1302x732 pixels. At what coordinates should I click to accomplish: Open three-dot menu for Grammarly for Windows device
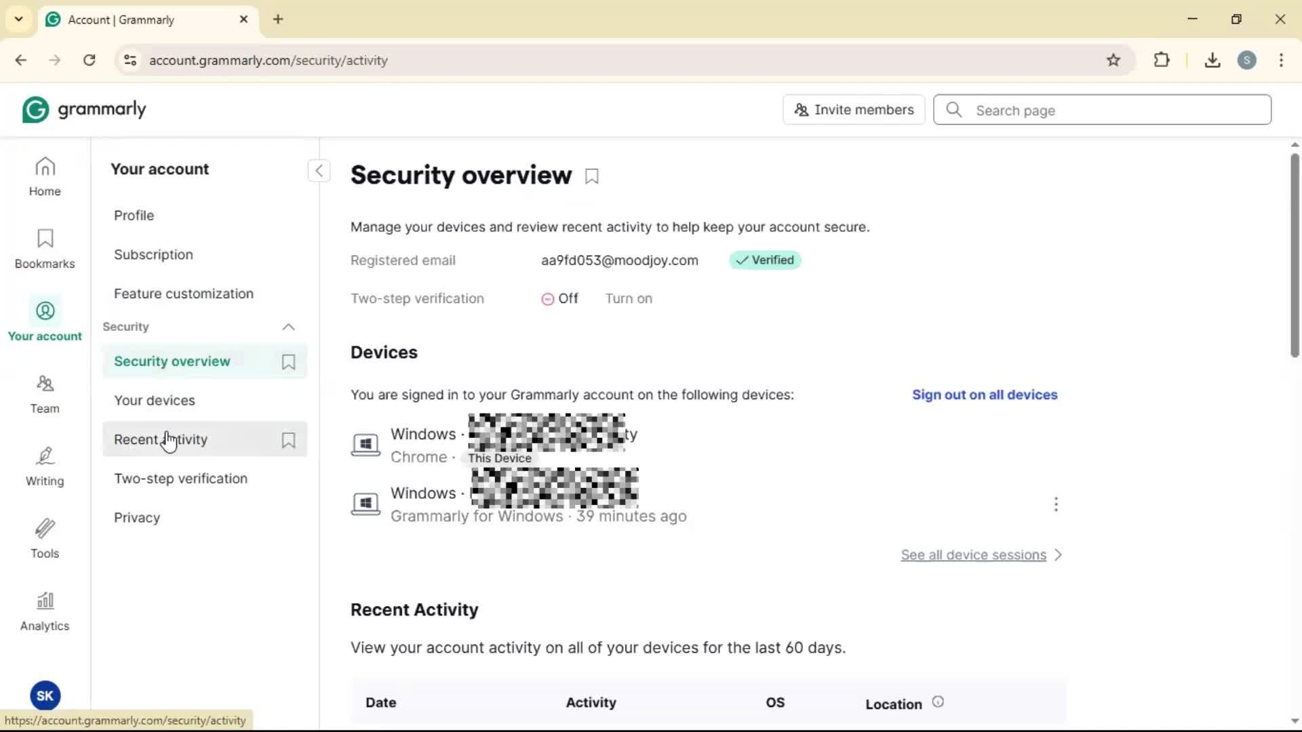tap(1056, 504)
